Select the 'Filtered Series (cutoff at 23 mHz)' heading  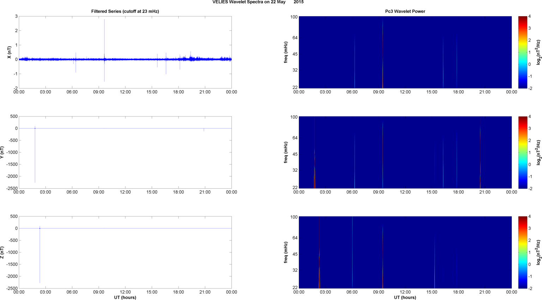click(125, 11)
